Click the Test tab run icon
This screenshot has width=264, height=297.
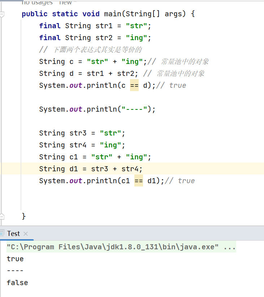(x=3, y=234)
